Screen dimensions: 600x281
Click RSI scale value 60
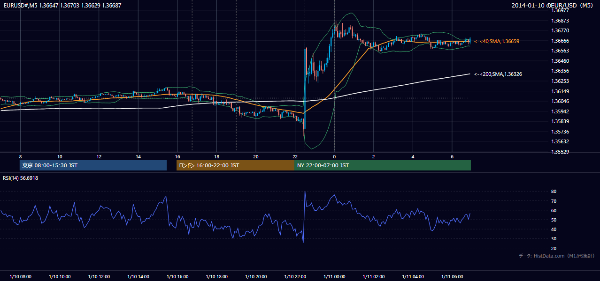click(554, 210)
